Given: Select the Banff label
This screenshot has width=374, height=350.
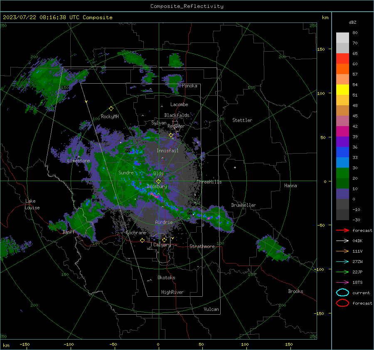Looking at the screenshot, I should pos(69,232).
